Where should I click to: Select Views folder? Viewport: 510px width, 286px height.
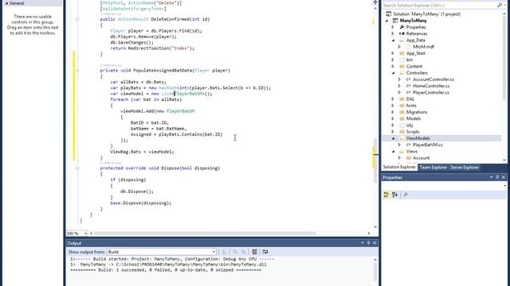[411, 152]
